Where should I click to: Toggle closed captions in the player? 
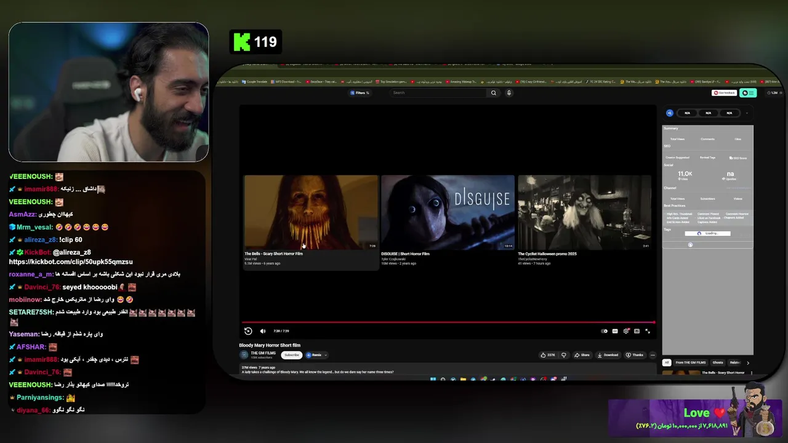pyautogui.click(x=614, y=331)
